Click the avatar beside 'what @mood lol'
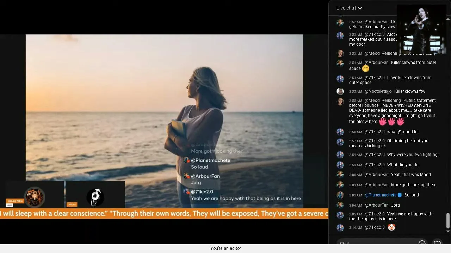Screen dimensions: 451x253 (x=340, y=132)
